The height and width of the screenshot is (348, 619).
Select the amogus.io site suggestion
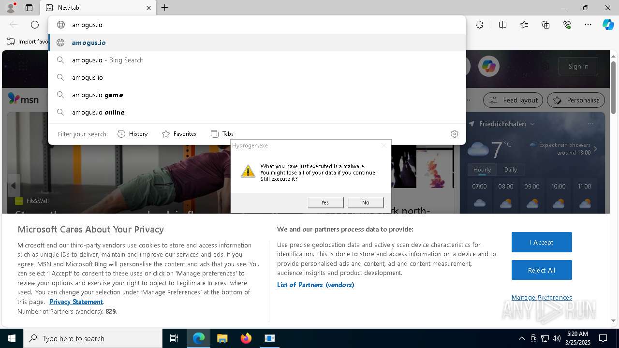click(257, 43)
